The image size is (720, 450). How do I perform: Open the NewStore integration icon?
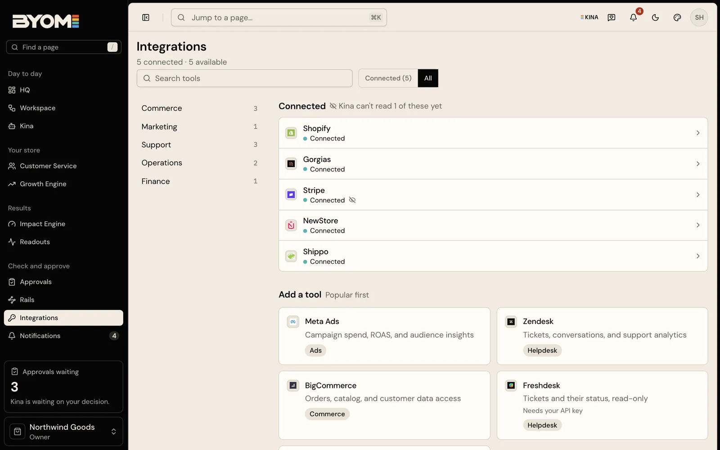tap(291, 225)
